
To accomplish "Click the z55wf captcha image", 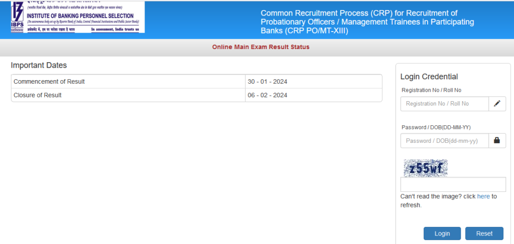I will (x=426, y=168).
